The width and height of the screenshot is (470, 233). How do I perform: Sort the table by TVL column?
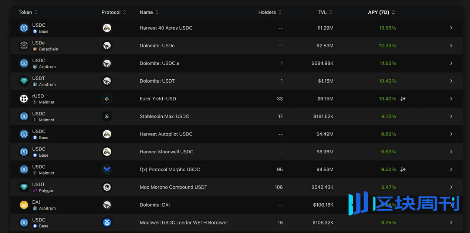[325, 12]
